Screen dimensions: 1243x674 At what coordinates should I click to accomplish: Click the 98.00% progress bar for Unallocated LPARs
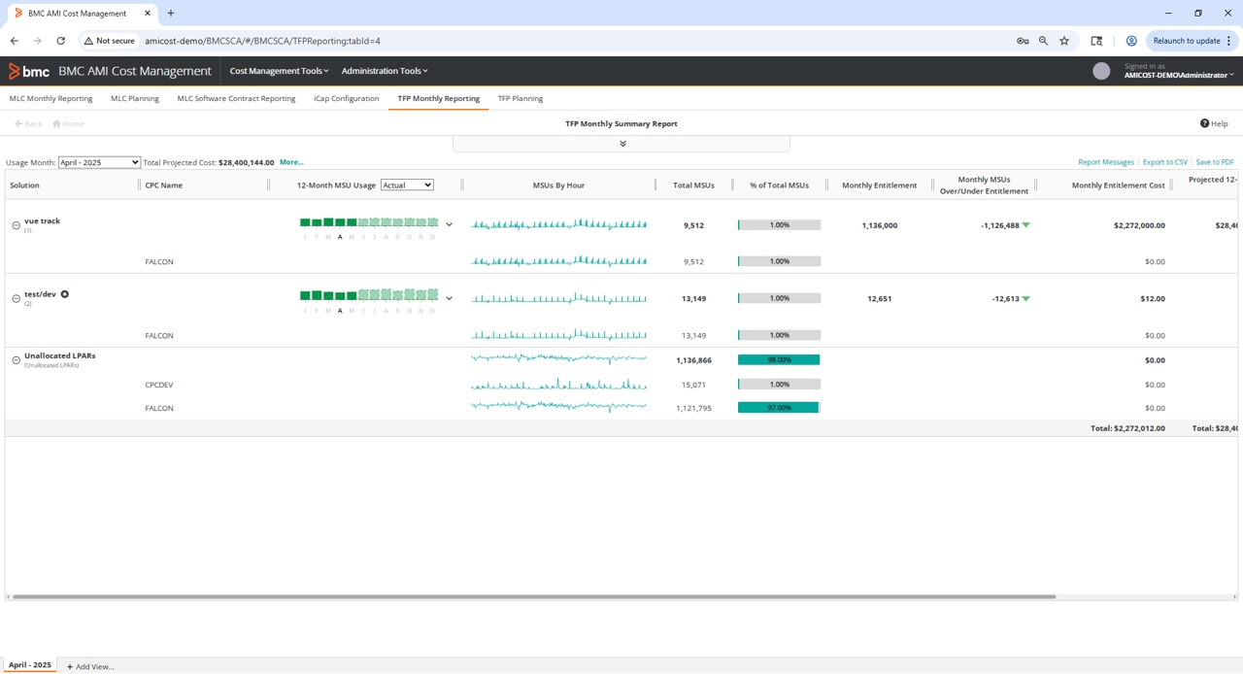(x=779, y=359)
